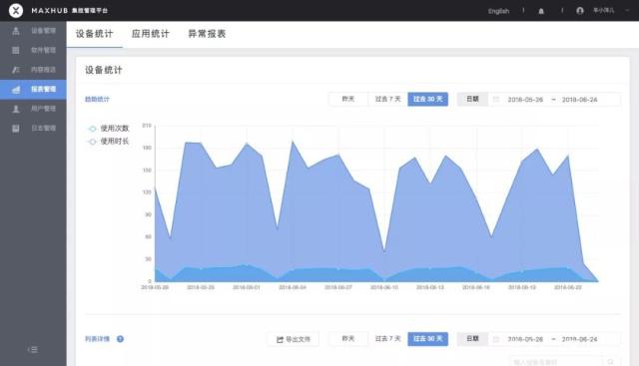Open 软件管理 grid icon in sidebar
The height and width of the screenshot is (366, 639).
[x=16, y=50]
